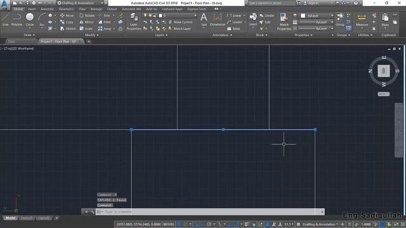The height and width of the screenshot is (228, 406).
Task: Select the Text annotation tool
Action: point(204,20)
